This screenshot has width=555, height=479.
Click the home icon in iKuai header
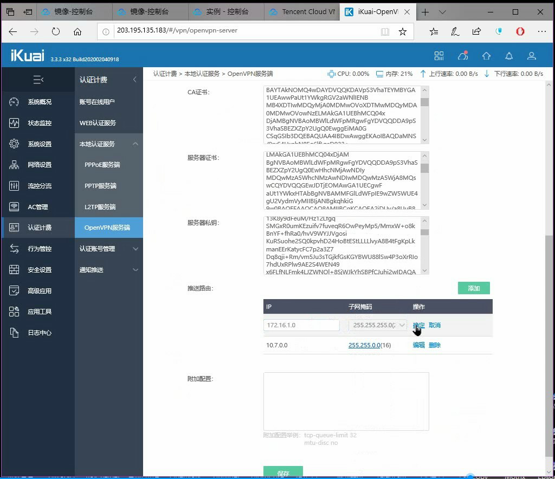[x=486, y=56]
